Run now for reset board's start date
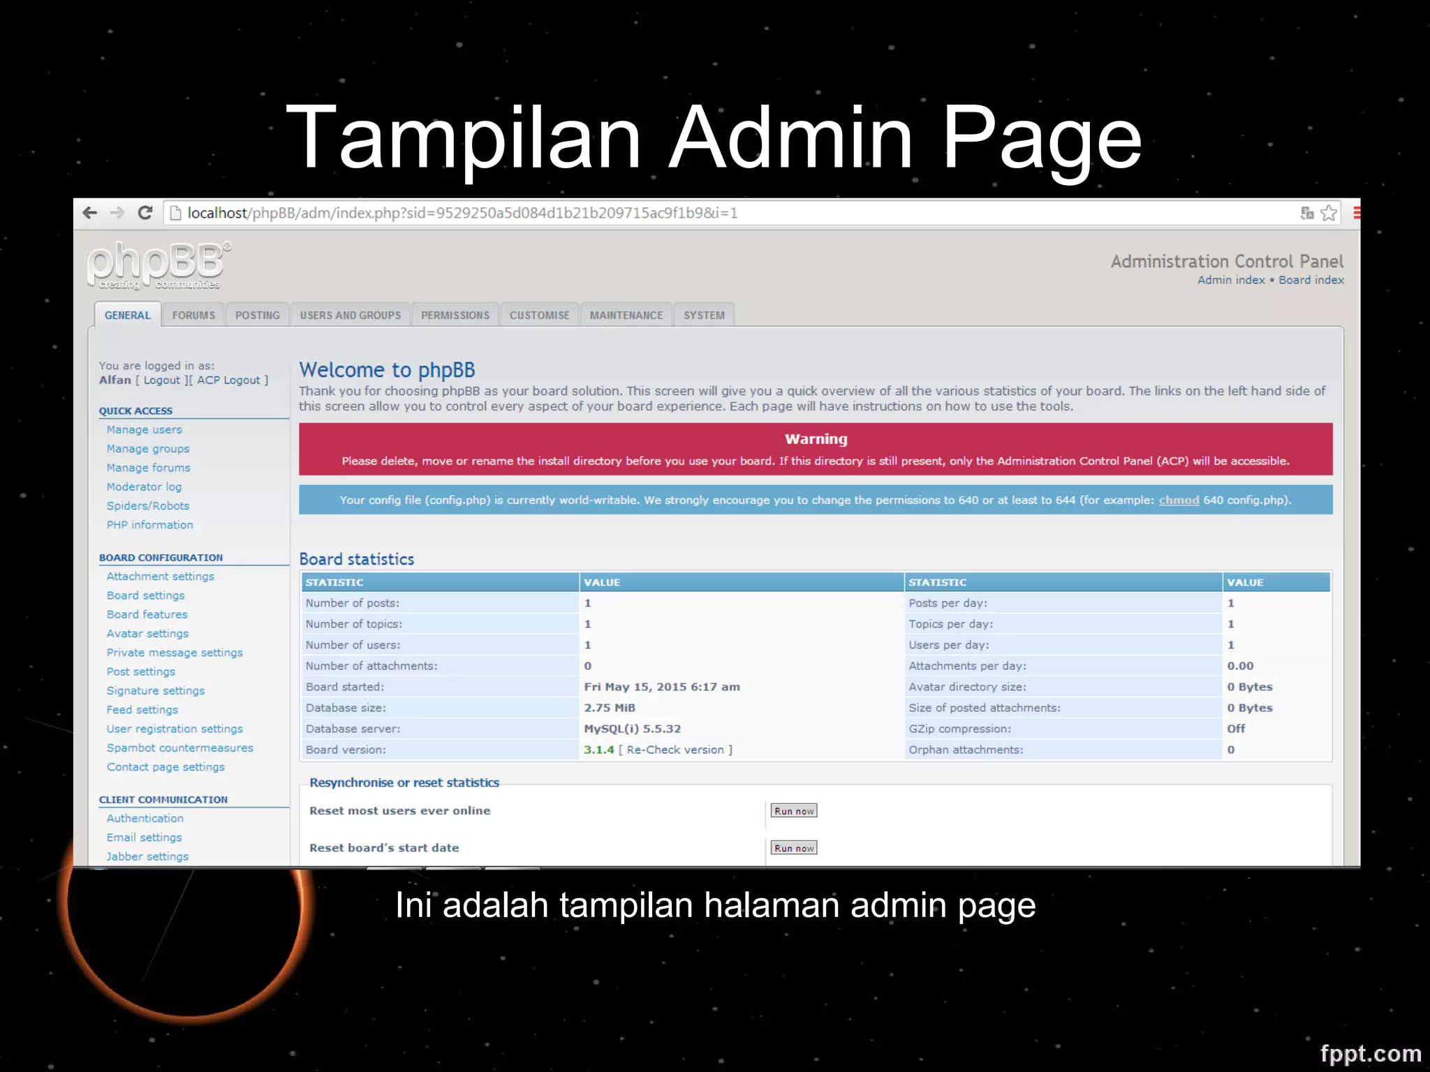The width and height of the screenshot is (1430, 1072). click(794, 848)
